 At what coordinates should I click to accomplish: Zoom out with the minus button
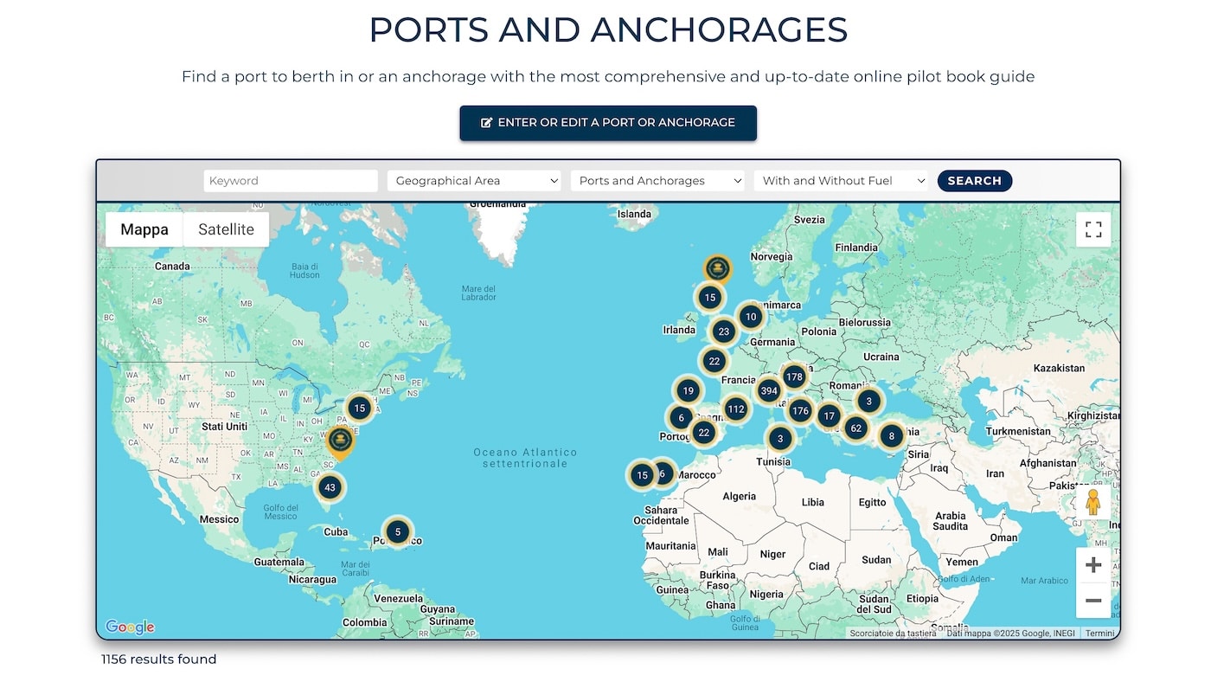tap(1093, 601)
